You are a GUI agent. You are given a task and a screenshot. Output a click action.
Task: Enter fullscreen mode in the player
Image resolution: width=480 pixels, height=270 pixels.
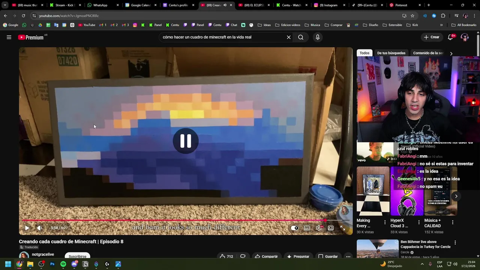[x=343, y=228]
